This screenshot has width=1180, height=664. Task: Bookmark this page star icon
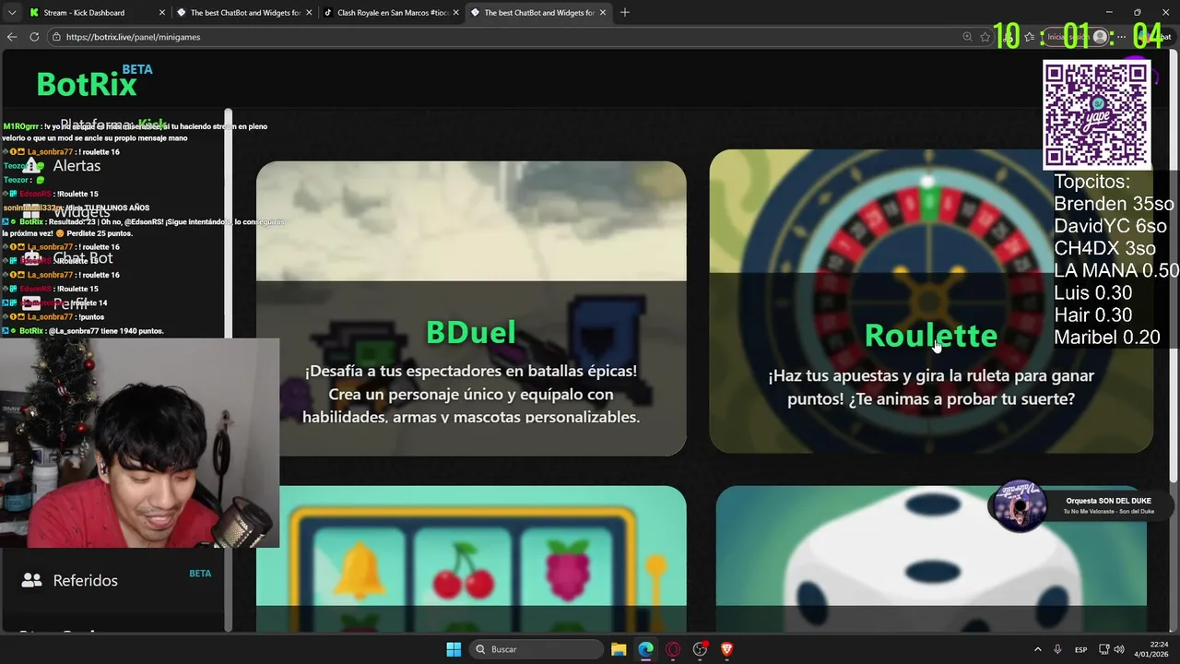point(985,37)
